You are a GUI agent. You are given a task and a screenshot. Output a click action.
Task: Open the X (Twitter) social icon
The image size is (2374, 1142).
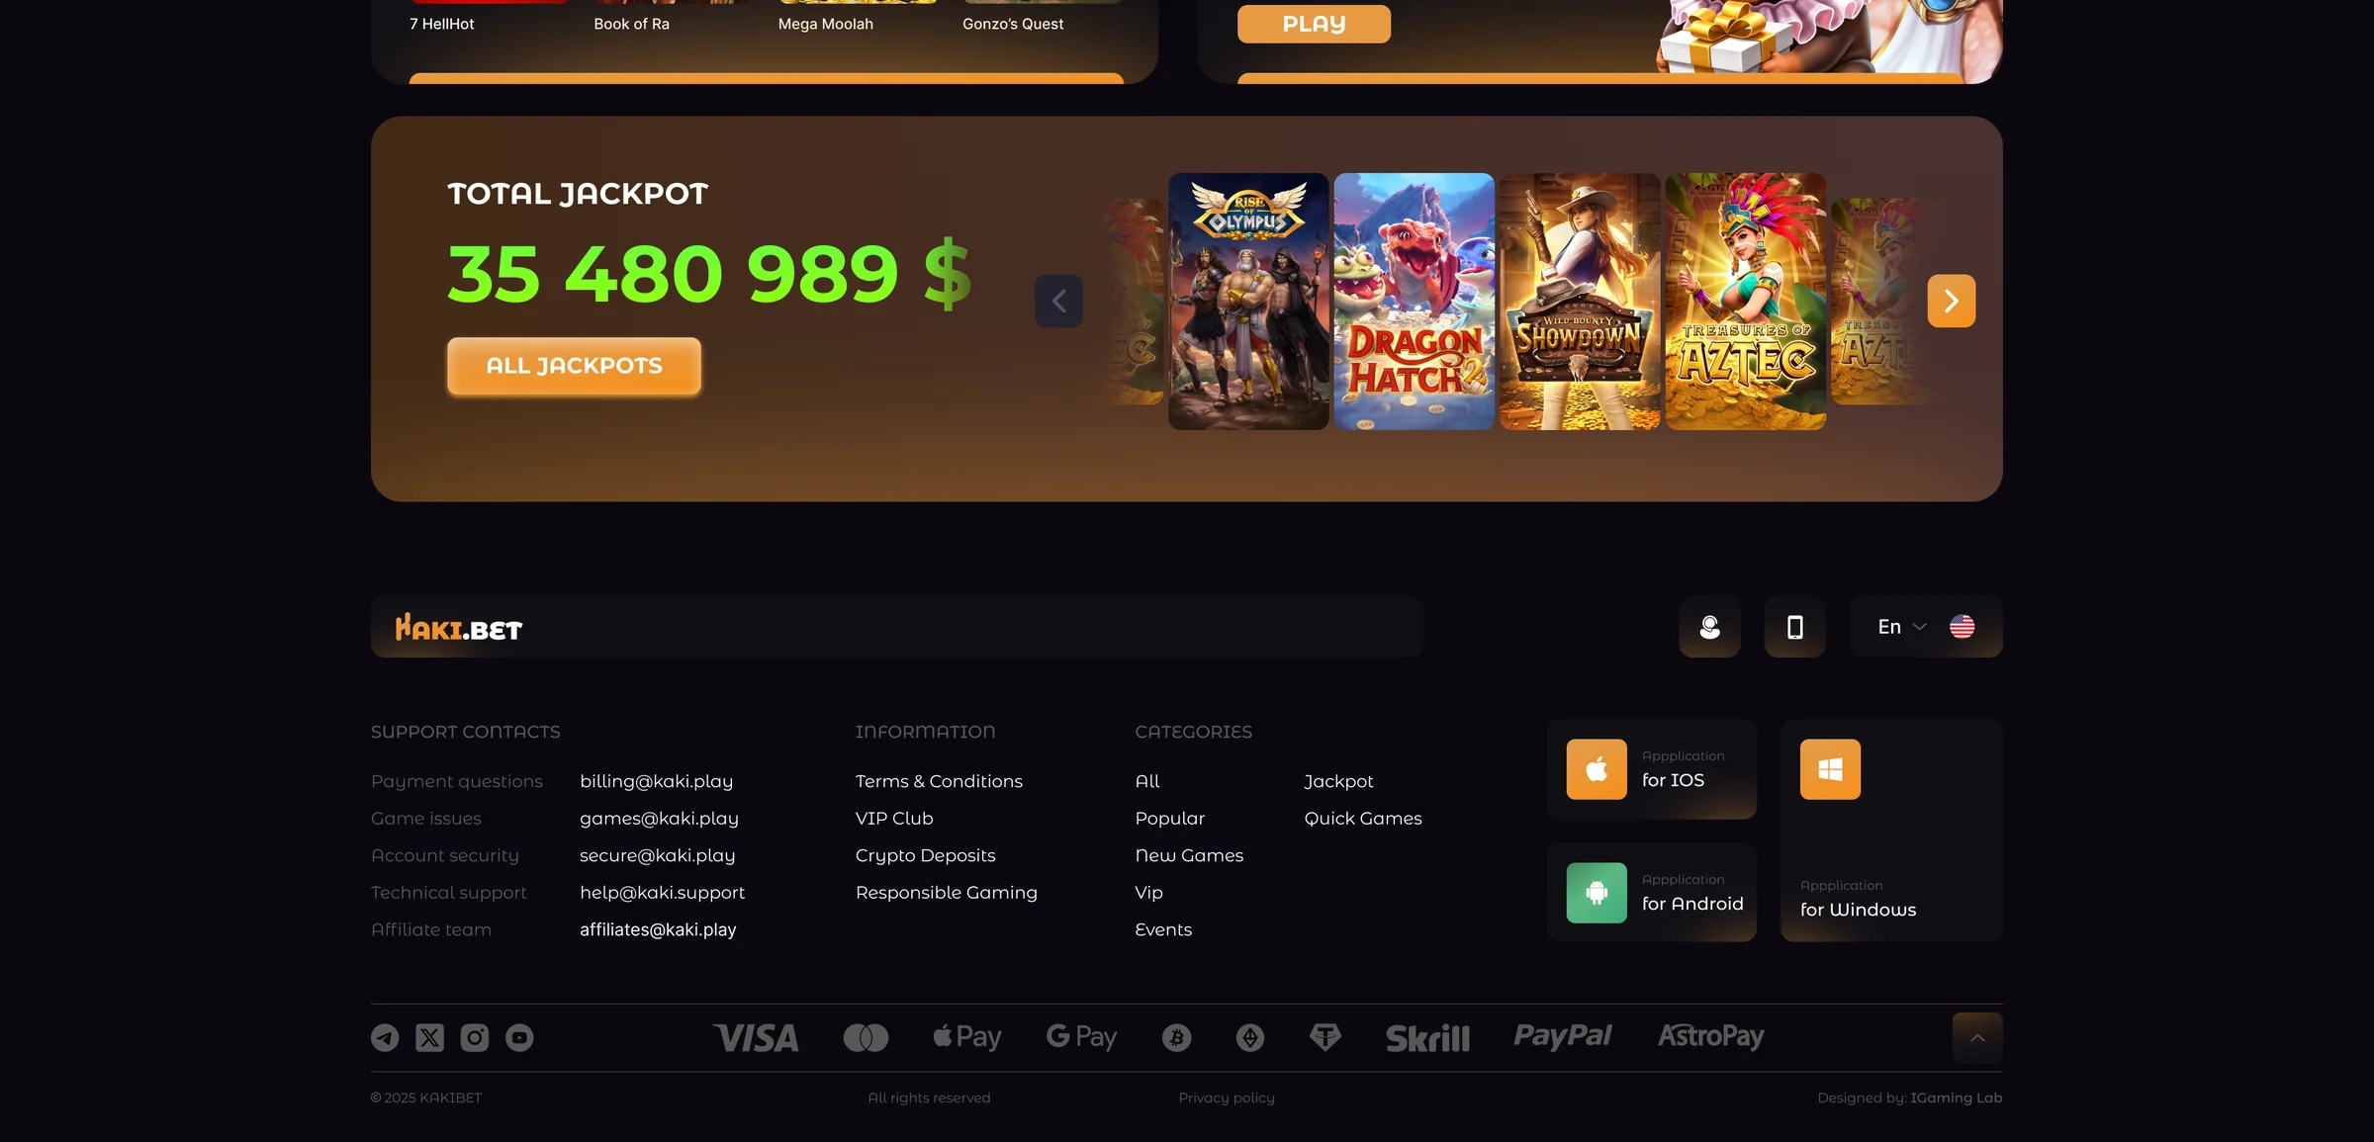point(429,1037)
